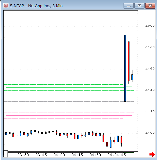This screenshot has height=160, width=157.
Task: Click the white scroll box at bottom left
Action: click(x=6, y=154)
